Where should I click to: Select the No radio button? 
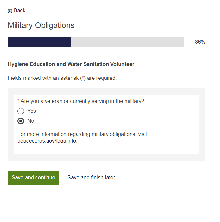pos(21,121)
